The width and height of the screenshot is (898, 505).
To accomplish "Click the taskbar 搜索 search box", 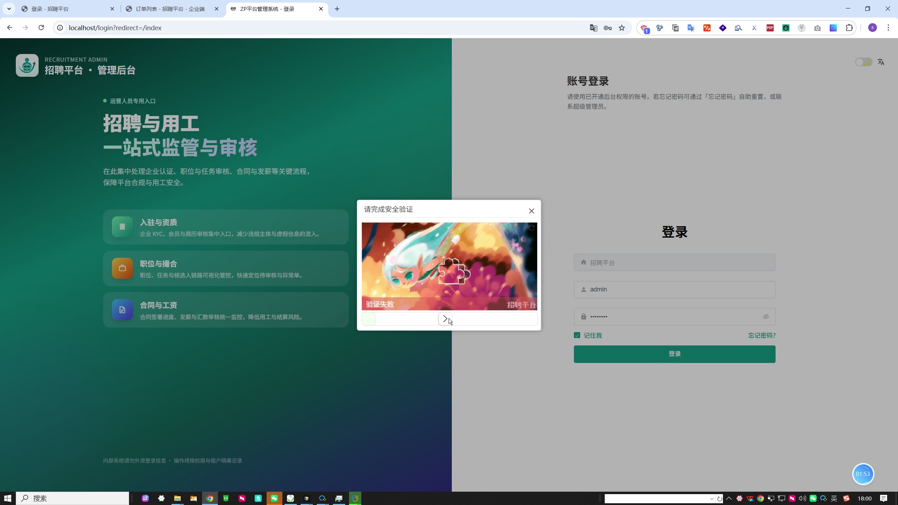I will [73, 498].
